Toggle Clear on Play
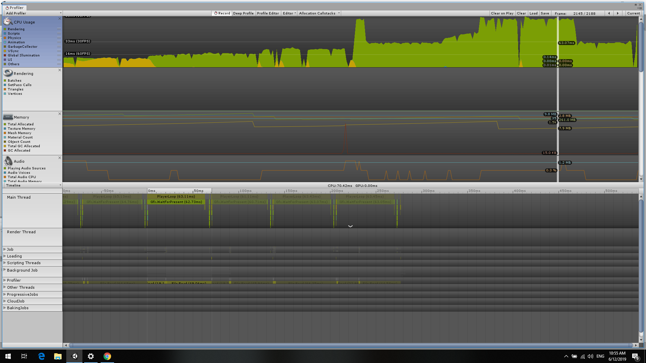646x363 pixels. pos(502,13)
